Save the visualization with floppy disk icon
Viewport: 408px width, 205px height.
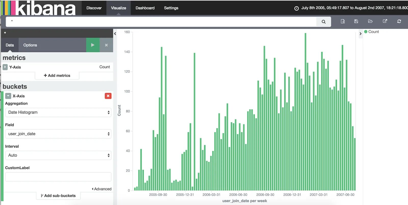click(356, 21)
